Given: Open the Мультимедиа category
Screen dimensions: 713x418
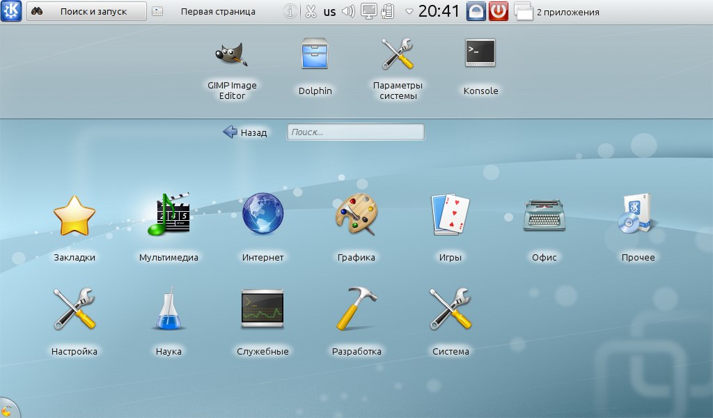Looking at the screenshot, I should 169,227.
